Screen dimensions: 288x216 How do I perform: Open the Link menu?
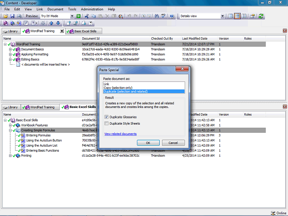(40, 9)
